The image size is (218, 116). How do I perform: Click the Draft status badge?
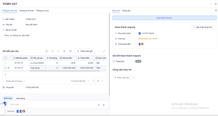[138, 61]
